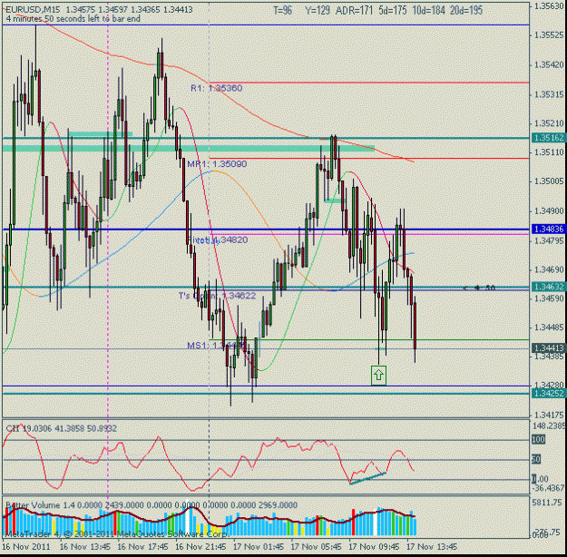The image size is (567, 557).
Task: Select the T's Open 1.34622 label
Action: [x=217, y=296]
